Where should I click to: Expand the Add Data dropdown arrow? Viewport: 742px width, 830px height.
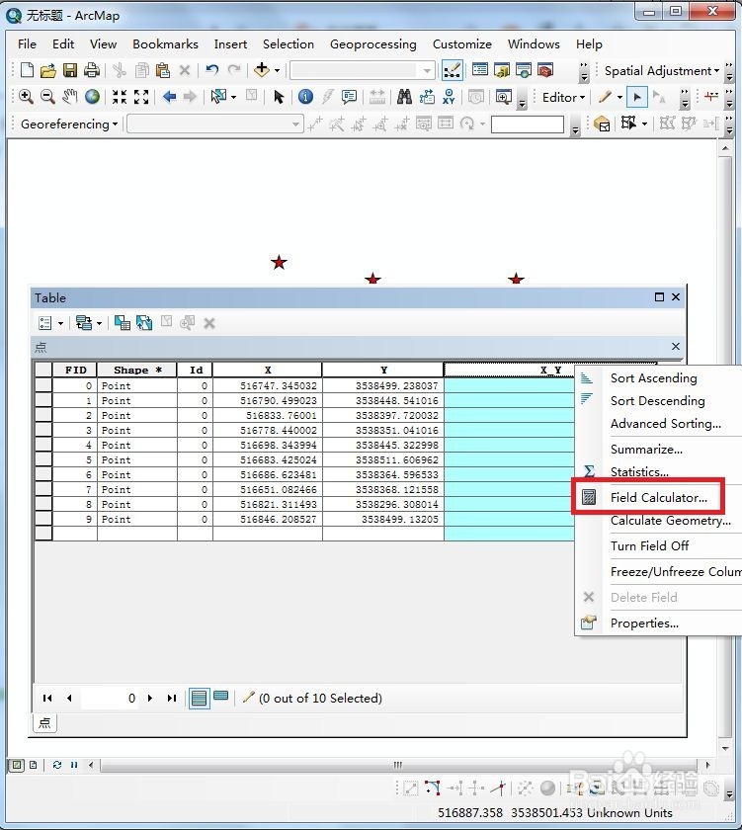coord(277,70)
